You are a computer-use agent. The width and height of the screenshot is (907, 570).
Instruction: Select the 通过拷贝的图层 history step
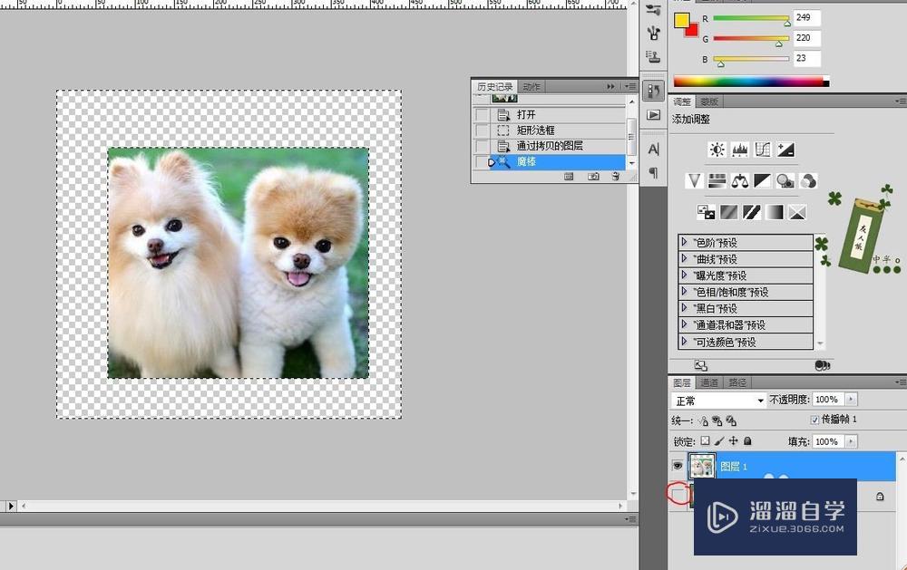tap(549, 146)
